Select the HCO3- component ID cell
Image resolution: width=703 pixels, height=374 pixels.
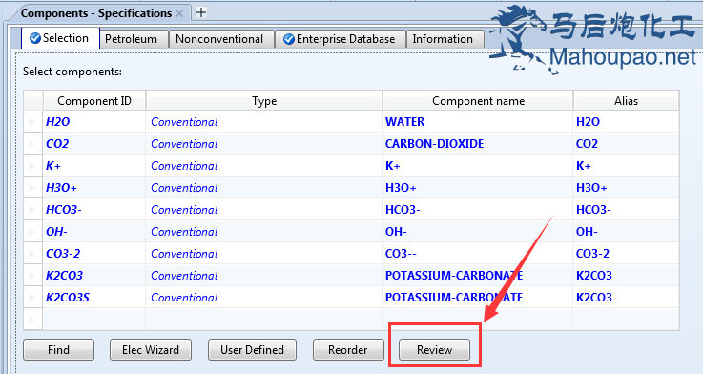[94, 210]
